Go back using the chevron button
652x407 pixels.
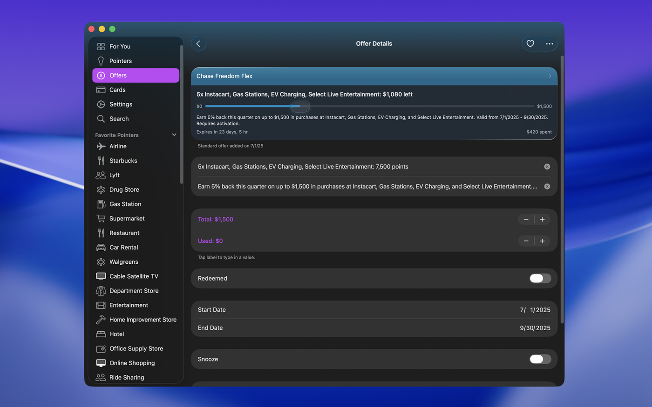(x=198, y=44)
